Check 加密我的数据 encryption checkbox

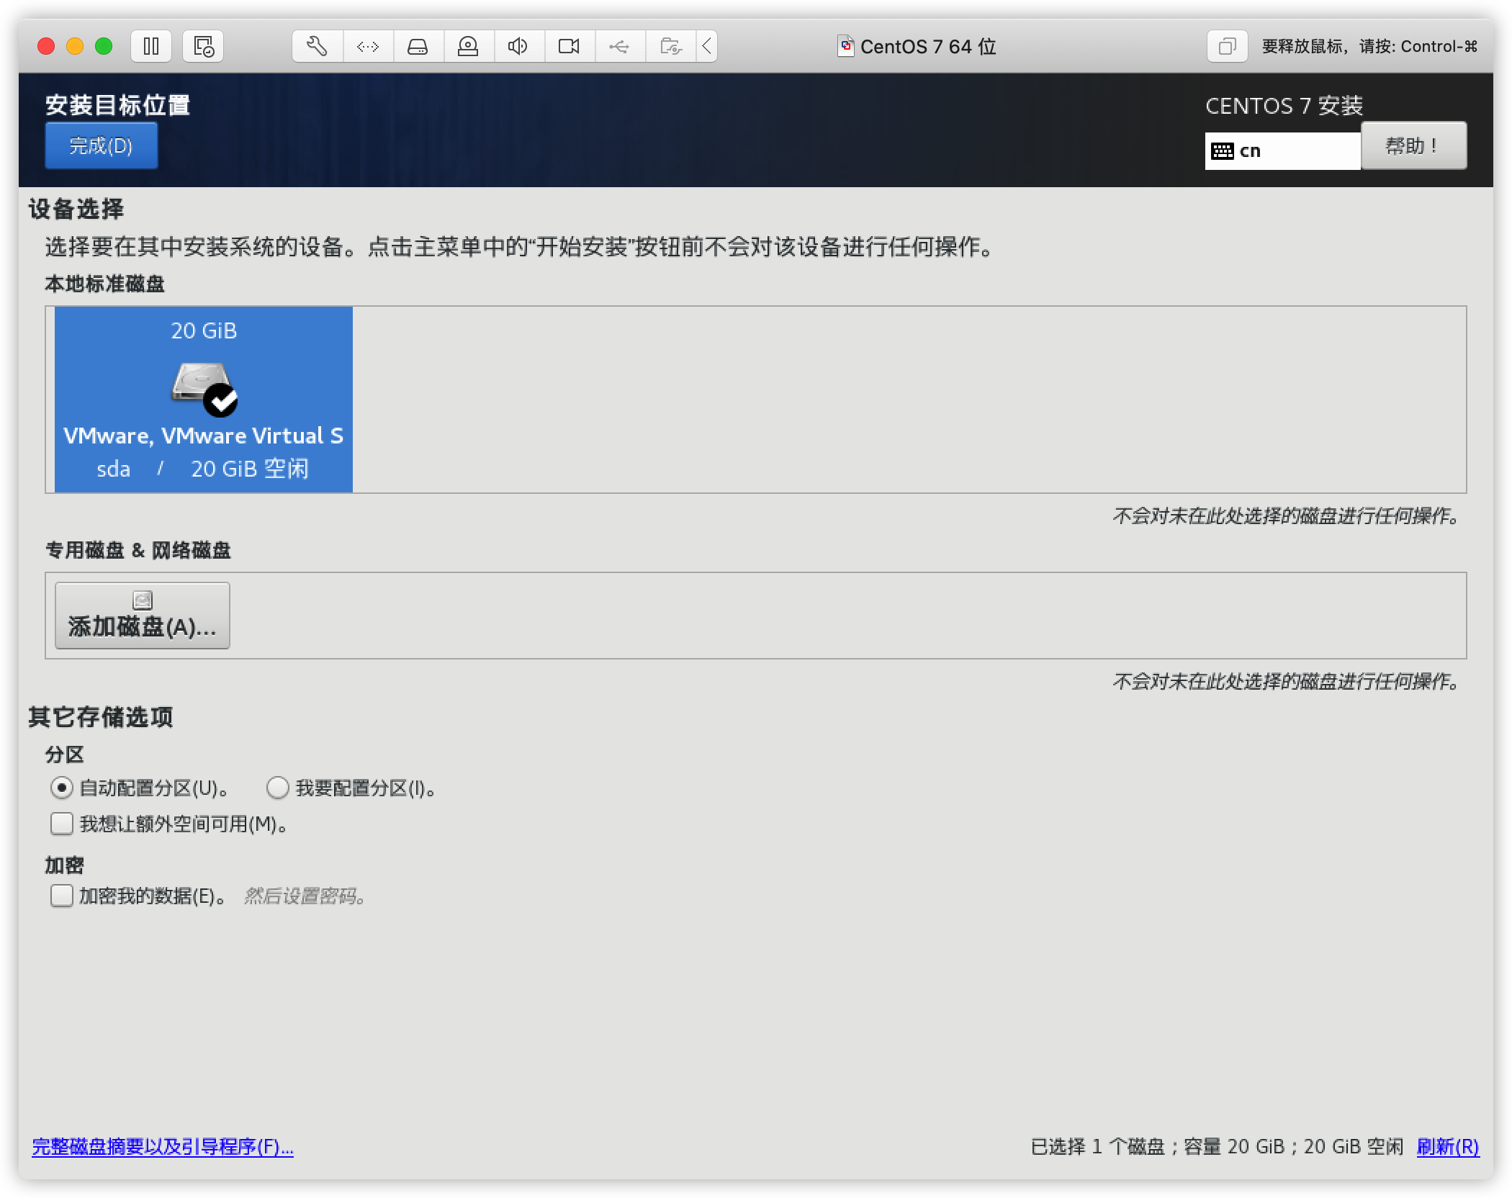tap(62, 896)
